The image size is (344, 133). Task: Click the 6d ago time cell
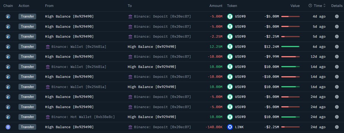[319, 47]
